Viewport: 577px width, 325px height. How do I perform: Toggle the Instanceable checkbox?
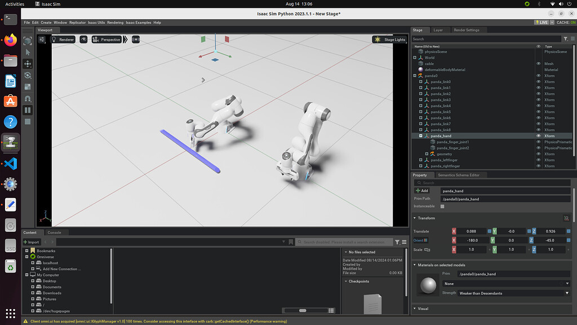pos(442,206)
